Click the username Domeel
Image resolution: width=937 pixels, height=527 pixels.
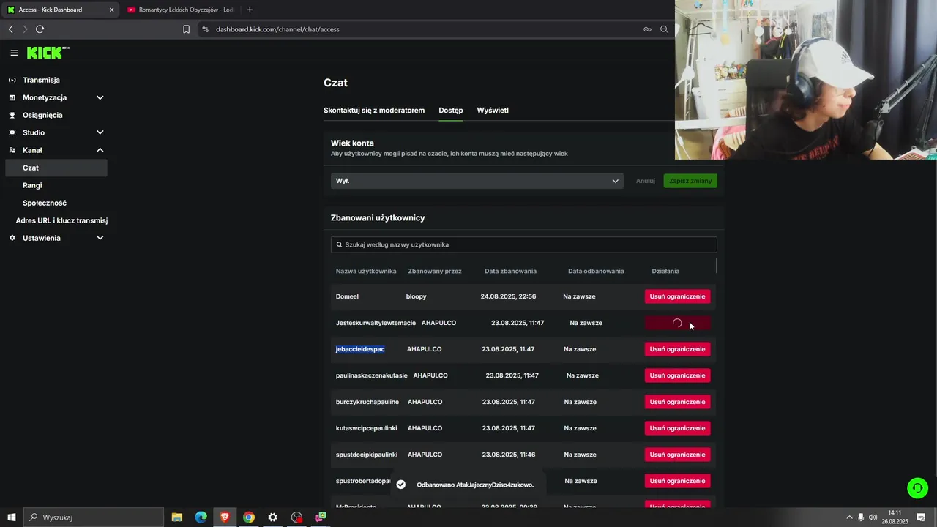point(347,296)
